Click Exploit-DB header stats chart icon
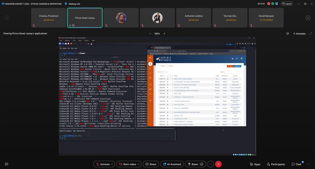Screen dimensions: 315x169 (x=233, y=58)
